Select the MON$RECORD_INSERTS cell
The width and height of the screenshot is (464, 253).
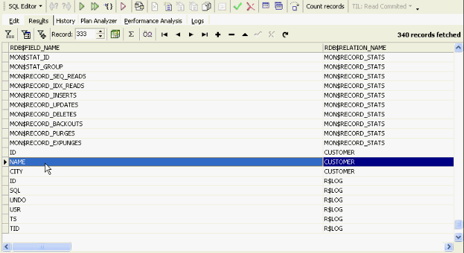[x=166, y=95]
